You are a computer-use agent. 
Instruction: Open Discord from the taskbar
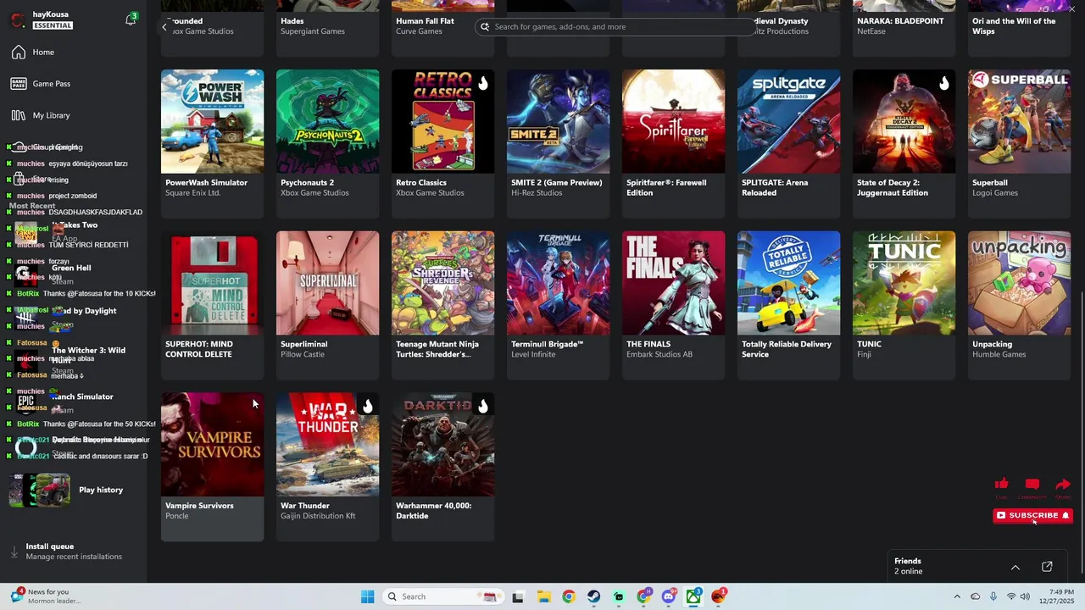tap(669, 596)
